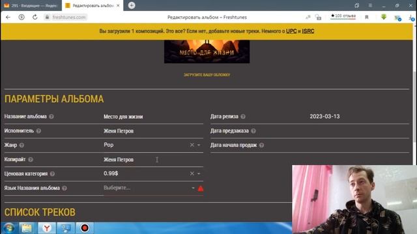This screenshot has width=417, height=234.
Task: Click help icon next to Дата начала продаж
Action: coord(262,145)
